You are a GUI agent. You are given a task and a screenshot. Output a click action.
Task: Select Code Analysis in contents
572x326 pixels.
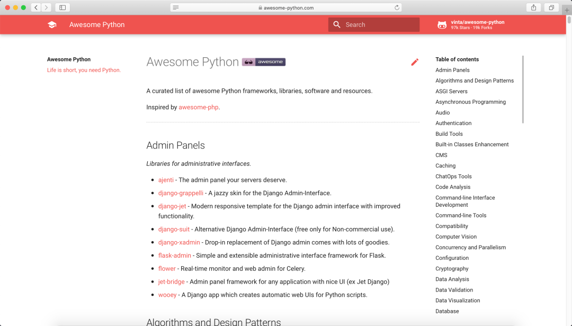click(x=453, y=187)
